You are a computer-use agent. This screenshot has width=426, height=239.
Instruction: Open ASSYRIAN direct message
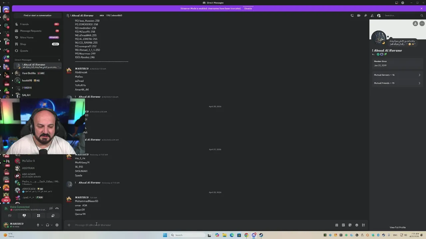[37, 168]
